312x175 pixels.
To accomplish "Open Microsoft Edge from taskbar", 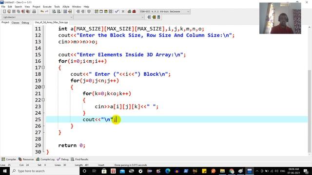I will pos(168,171).
